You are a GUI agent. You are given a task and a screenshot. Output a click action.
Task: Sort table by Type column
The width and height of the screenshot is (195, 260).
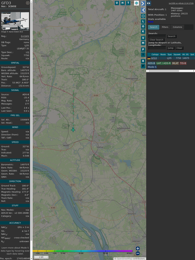click(x=170, y=54)
